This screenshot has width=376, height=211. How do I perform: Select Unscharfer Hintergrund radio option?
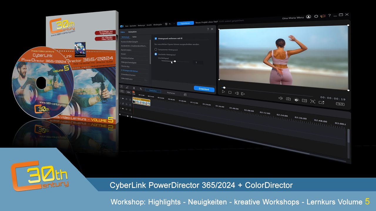[156, 54]
